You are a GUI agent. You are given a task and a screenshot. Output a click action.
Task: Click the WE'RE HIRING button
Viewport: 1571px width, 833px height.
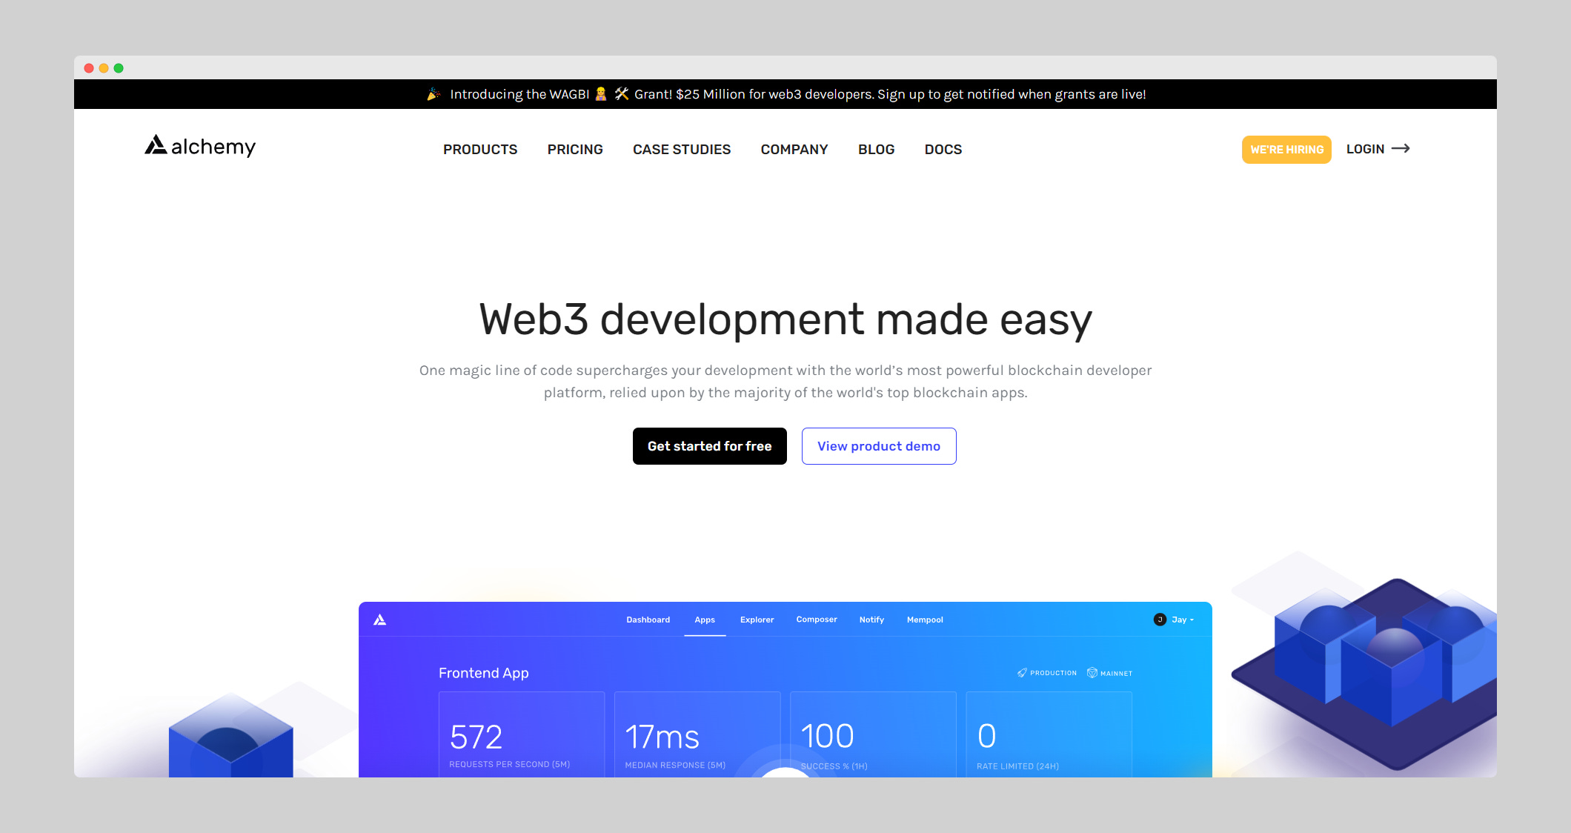(x=1286, y=150)
